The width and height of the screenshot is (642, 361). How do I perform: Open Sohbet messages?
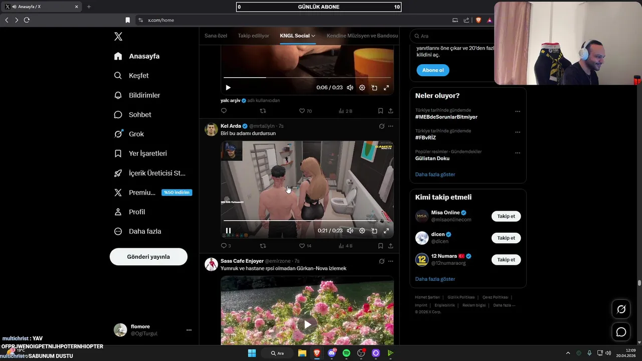point(132,115)
